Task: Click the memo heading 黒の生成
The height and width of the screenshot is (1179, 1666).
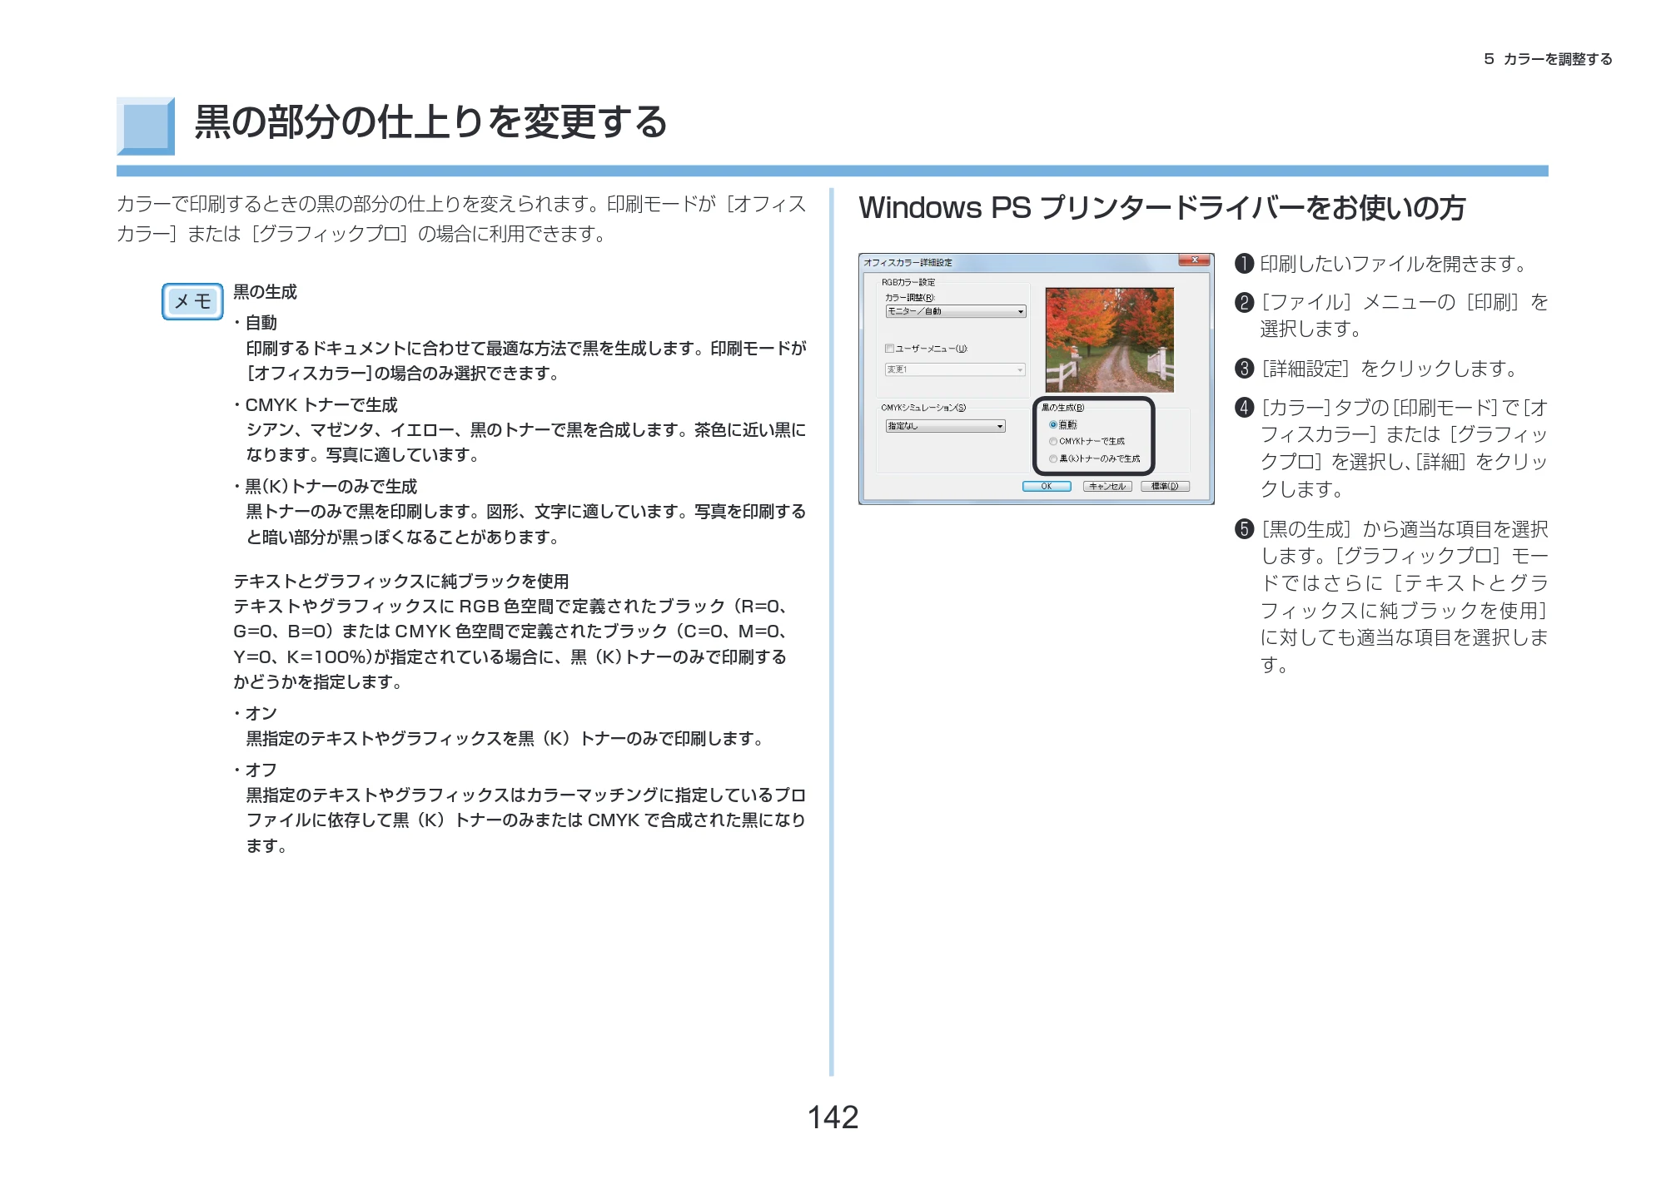Action: click(265, 292)
